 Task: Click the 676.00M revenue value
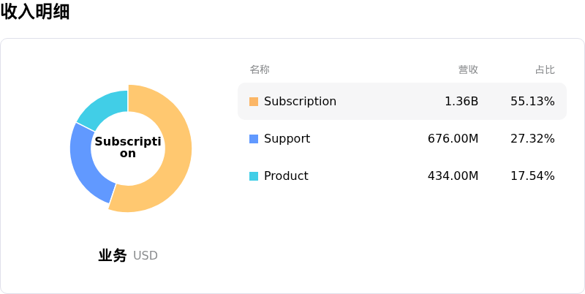tap(453, 139)
